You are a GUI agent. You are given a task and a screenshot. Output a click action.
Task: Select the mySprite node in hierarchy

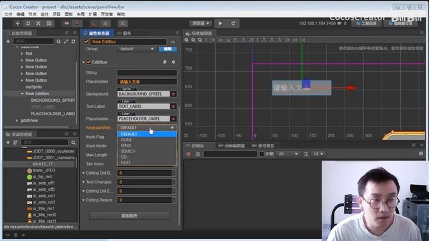coord(34,87)
